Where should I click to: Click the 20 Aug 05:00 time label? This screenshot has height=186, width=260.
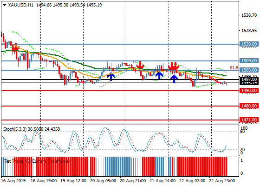[x=103, y=180]
